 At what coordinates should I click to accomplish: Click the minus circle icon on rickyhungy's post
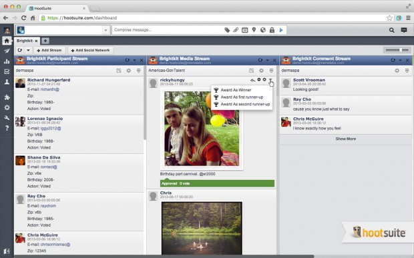pos(259,79)
